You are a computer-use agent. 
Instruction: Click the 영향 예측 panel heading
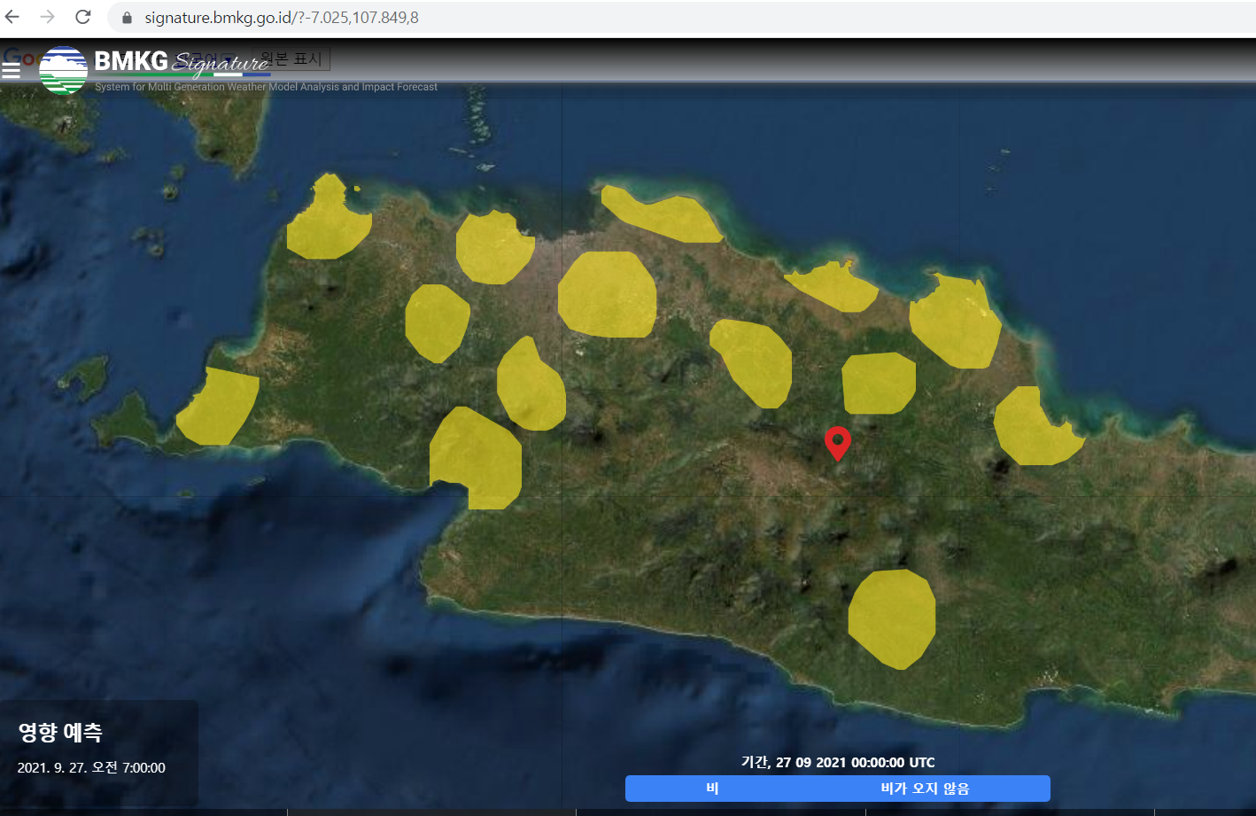pos(60,732)
